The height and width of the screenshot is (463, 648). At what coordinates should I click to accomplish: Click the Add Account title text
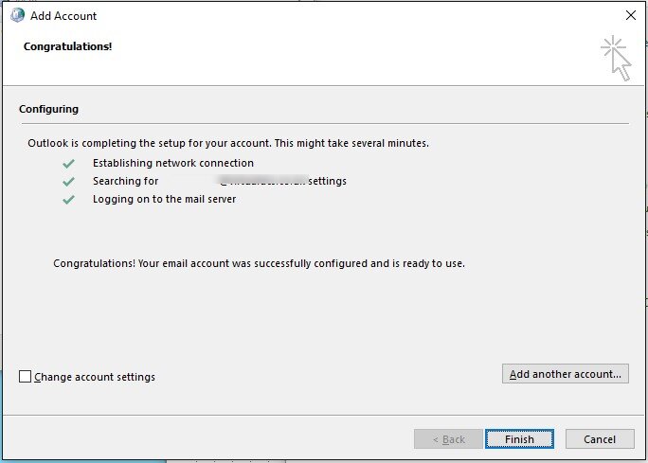[x=63, y=16]
